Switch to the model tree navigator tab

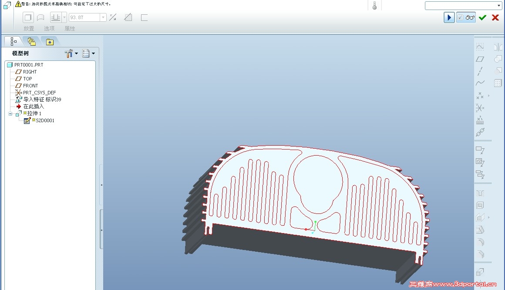tap(13, 41)
